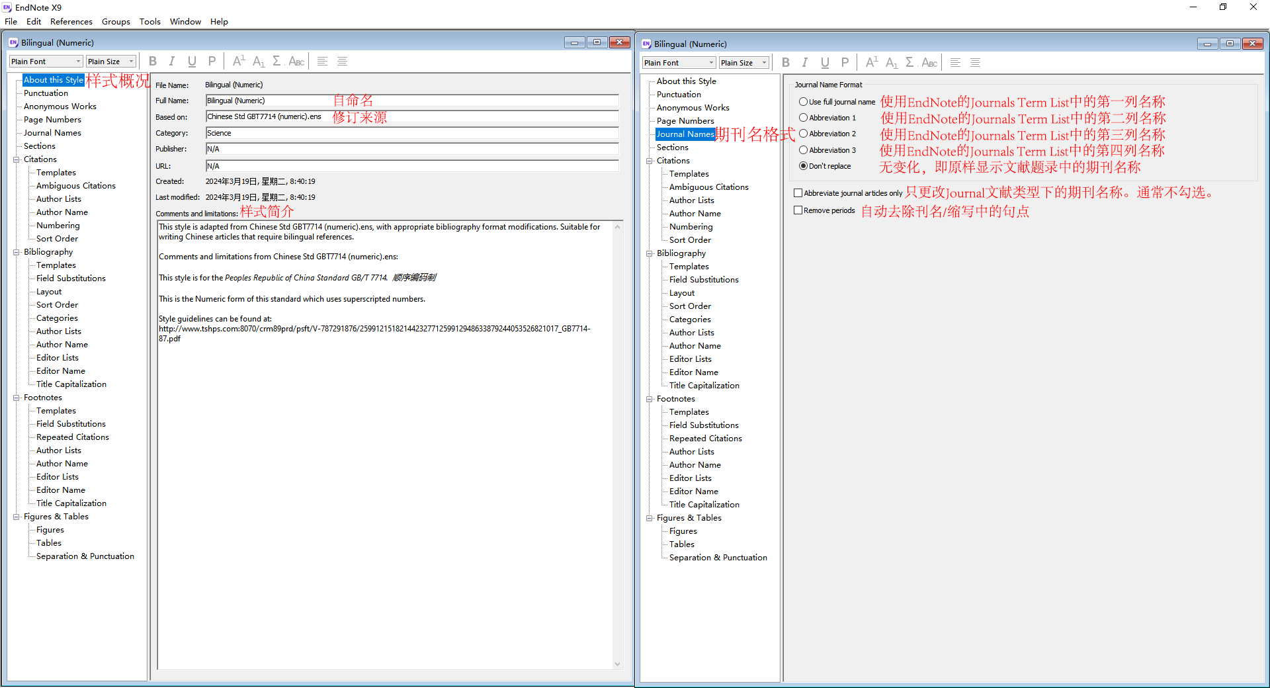Apply Superscript in the right window toolbar
Screen dimensions: 1270x688
(872, 63)
